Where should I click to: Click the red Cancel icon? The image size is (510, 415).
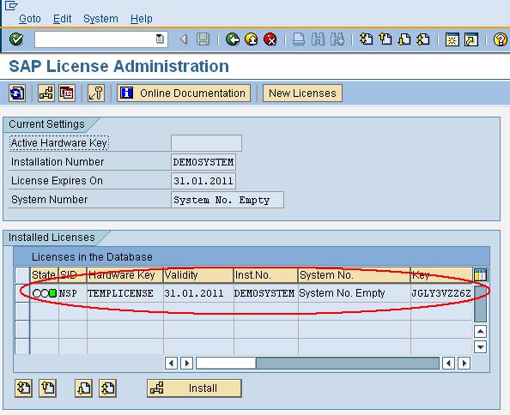(x=270, y=39)
